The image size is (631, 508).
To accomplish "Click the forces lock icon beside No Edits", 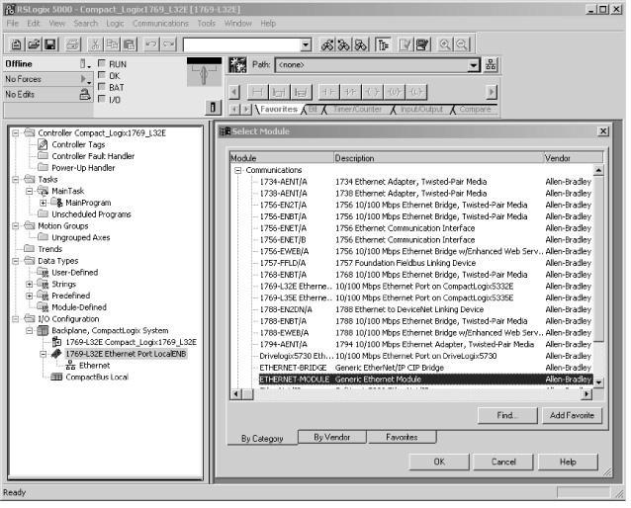I will click(84, 95).
